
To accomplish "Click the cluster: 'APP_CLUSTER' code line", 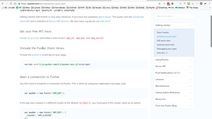I will pyautogui.click(x=39, y=115).
